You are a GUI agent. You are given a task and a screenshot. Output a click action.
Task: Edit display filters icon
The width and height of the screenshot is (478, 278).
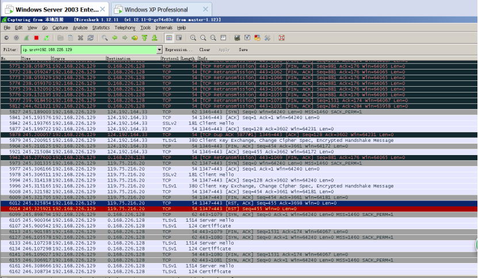(247, 38)
